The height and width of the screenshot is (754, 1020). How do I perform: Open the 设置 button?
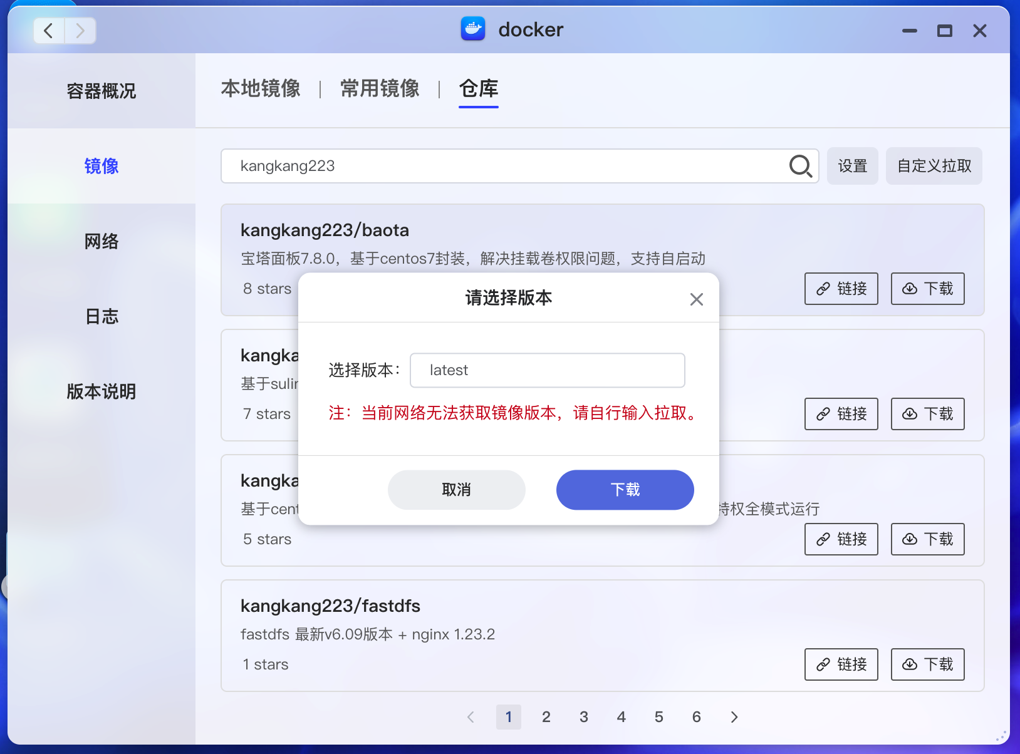tap(853, 166)
